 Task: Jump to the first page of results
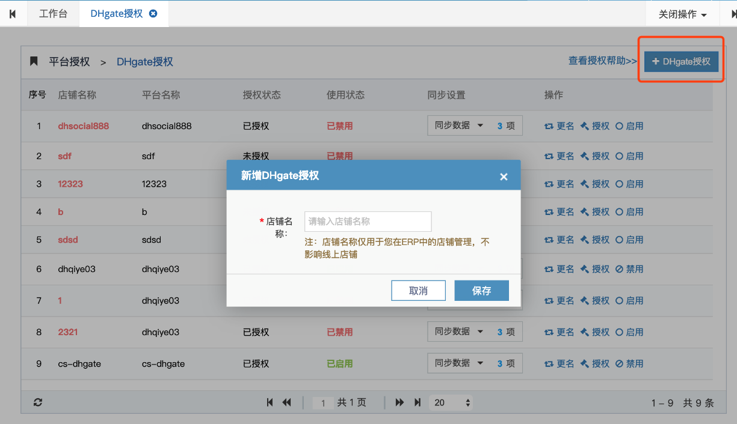pyautogui.click(x=270, y=402)
